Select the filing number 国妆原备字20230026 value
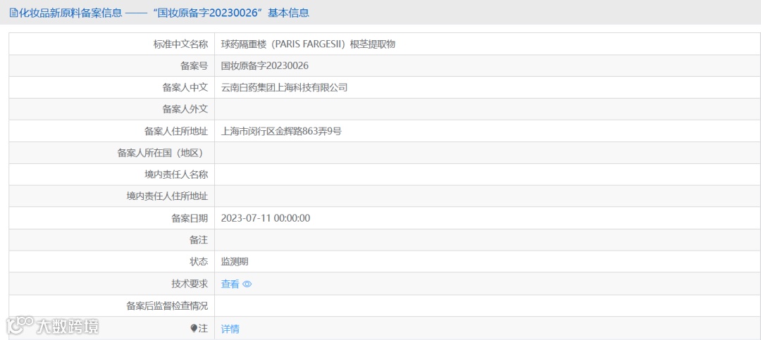761x340 pixels. point(264,66)
